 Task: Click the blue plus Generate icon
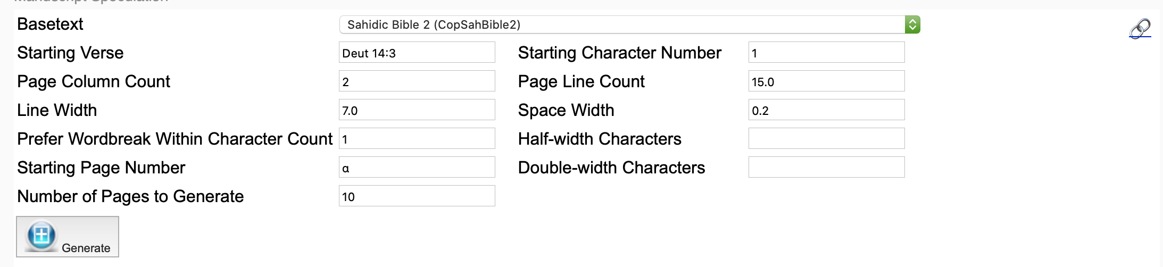tap(41, 235)
